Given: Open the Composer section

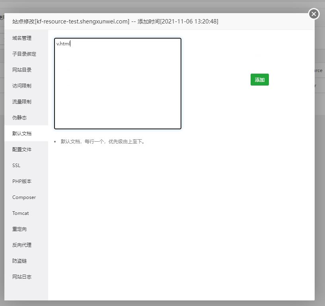Looking at the screenshot, I should point(24,197).
